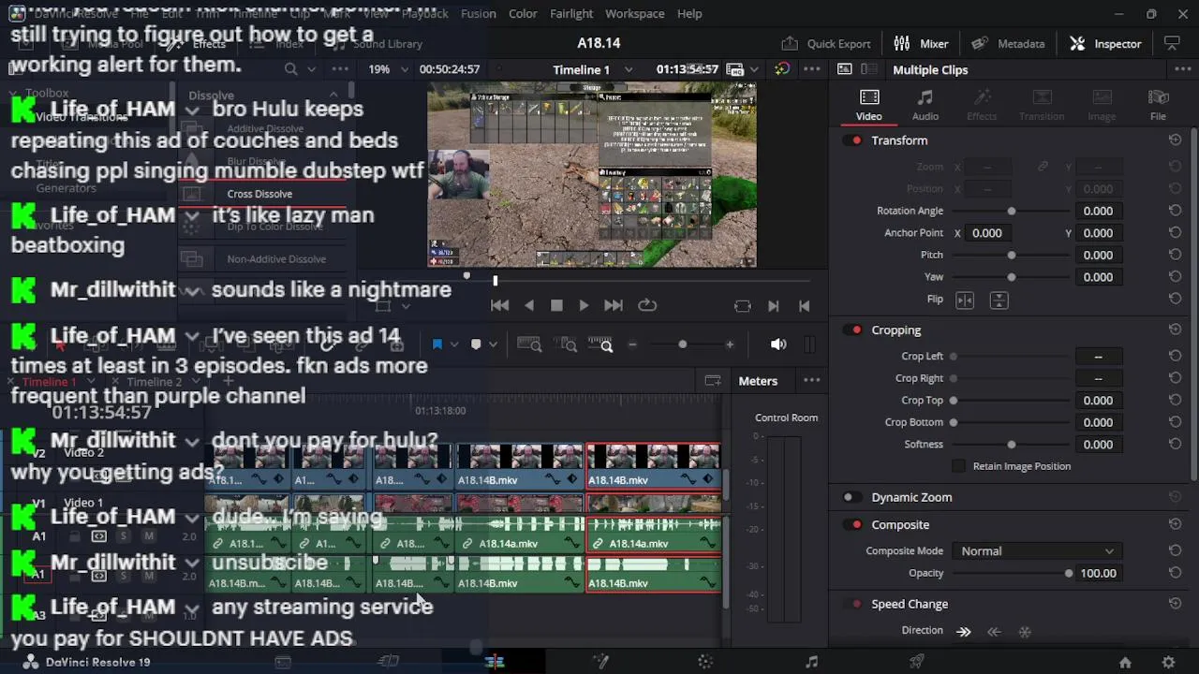Start playback with the play button
This screenshot has height=674, width=1199.
click(x=584, y=305)
